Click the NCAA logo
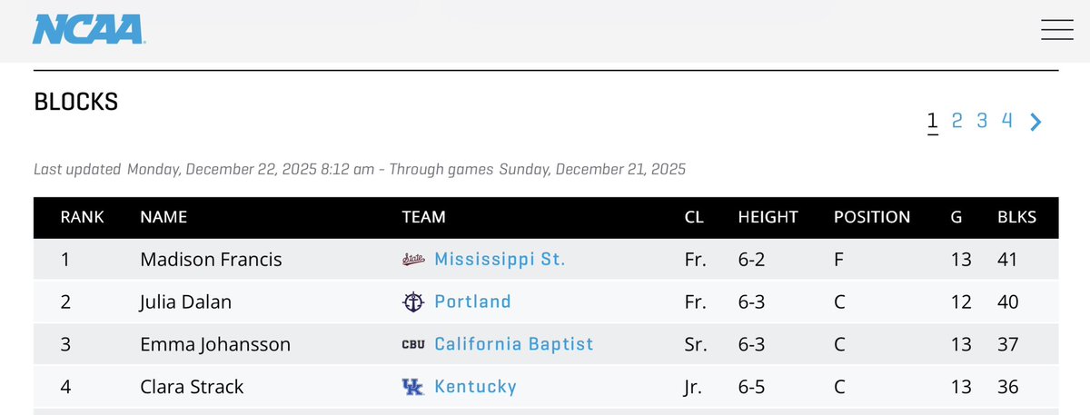 (89, 29)
